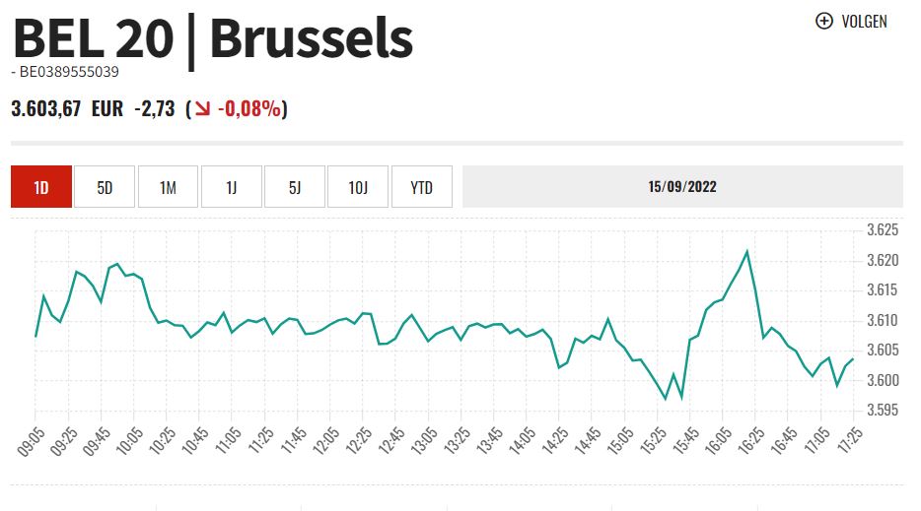This screenshot has width=921, height=511.
Task: Select the YTD range button
Action: pos(421,187)
